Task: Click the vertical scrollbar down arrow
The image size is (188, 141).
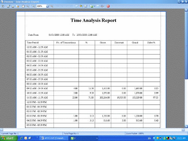Action: [186, 126]
